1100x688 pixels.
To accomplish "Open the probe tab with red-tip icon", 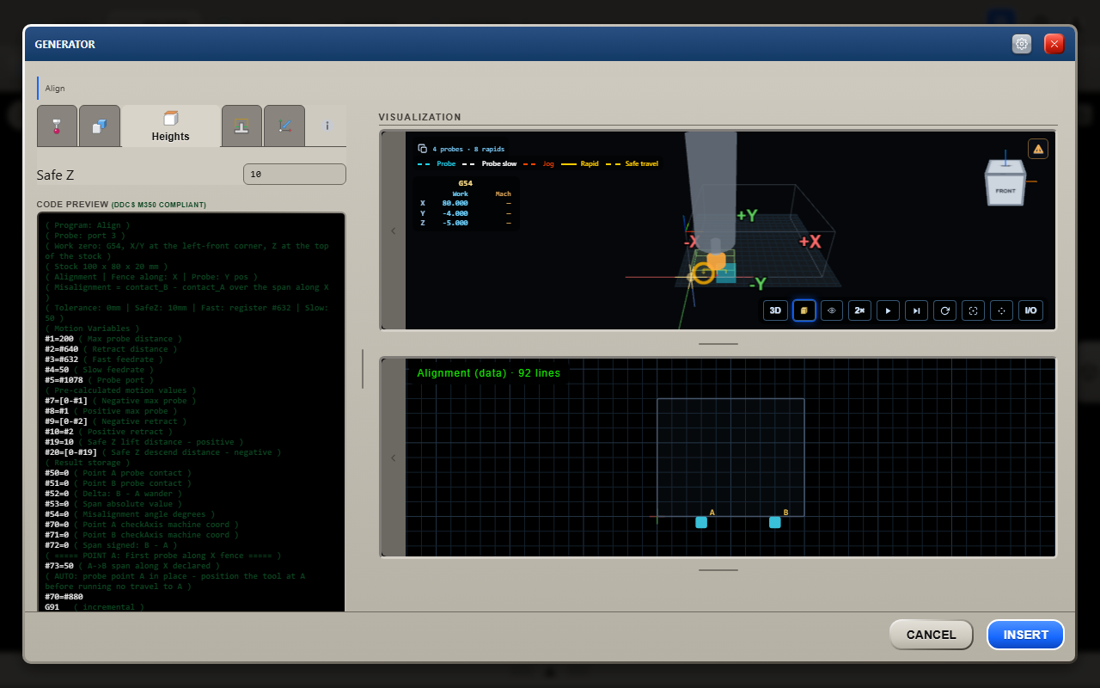I will (57, 126).
